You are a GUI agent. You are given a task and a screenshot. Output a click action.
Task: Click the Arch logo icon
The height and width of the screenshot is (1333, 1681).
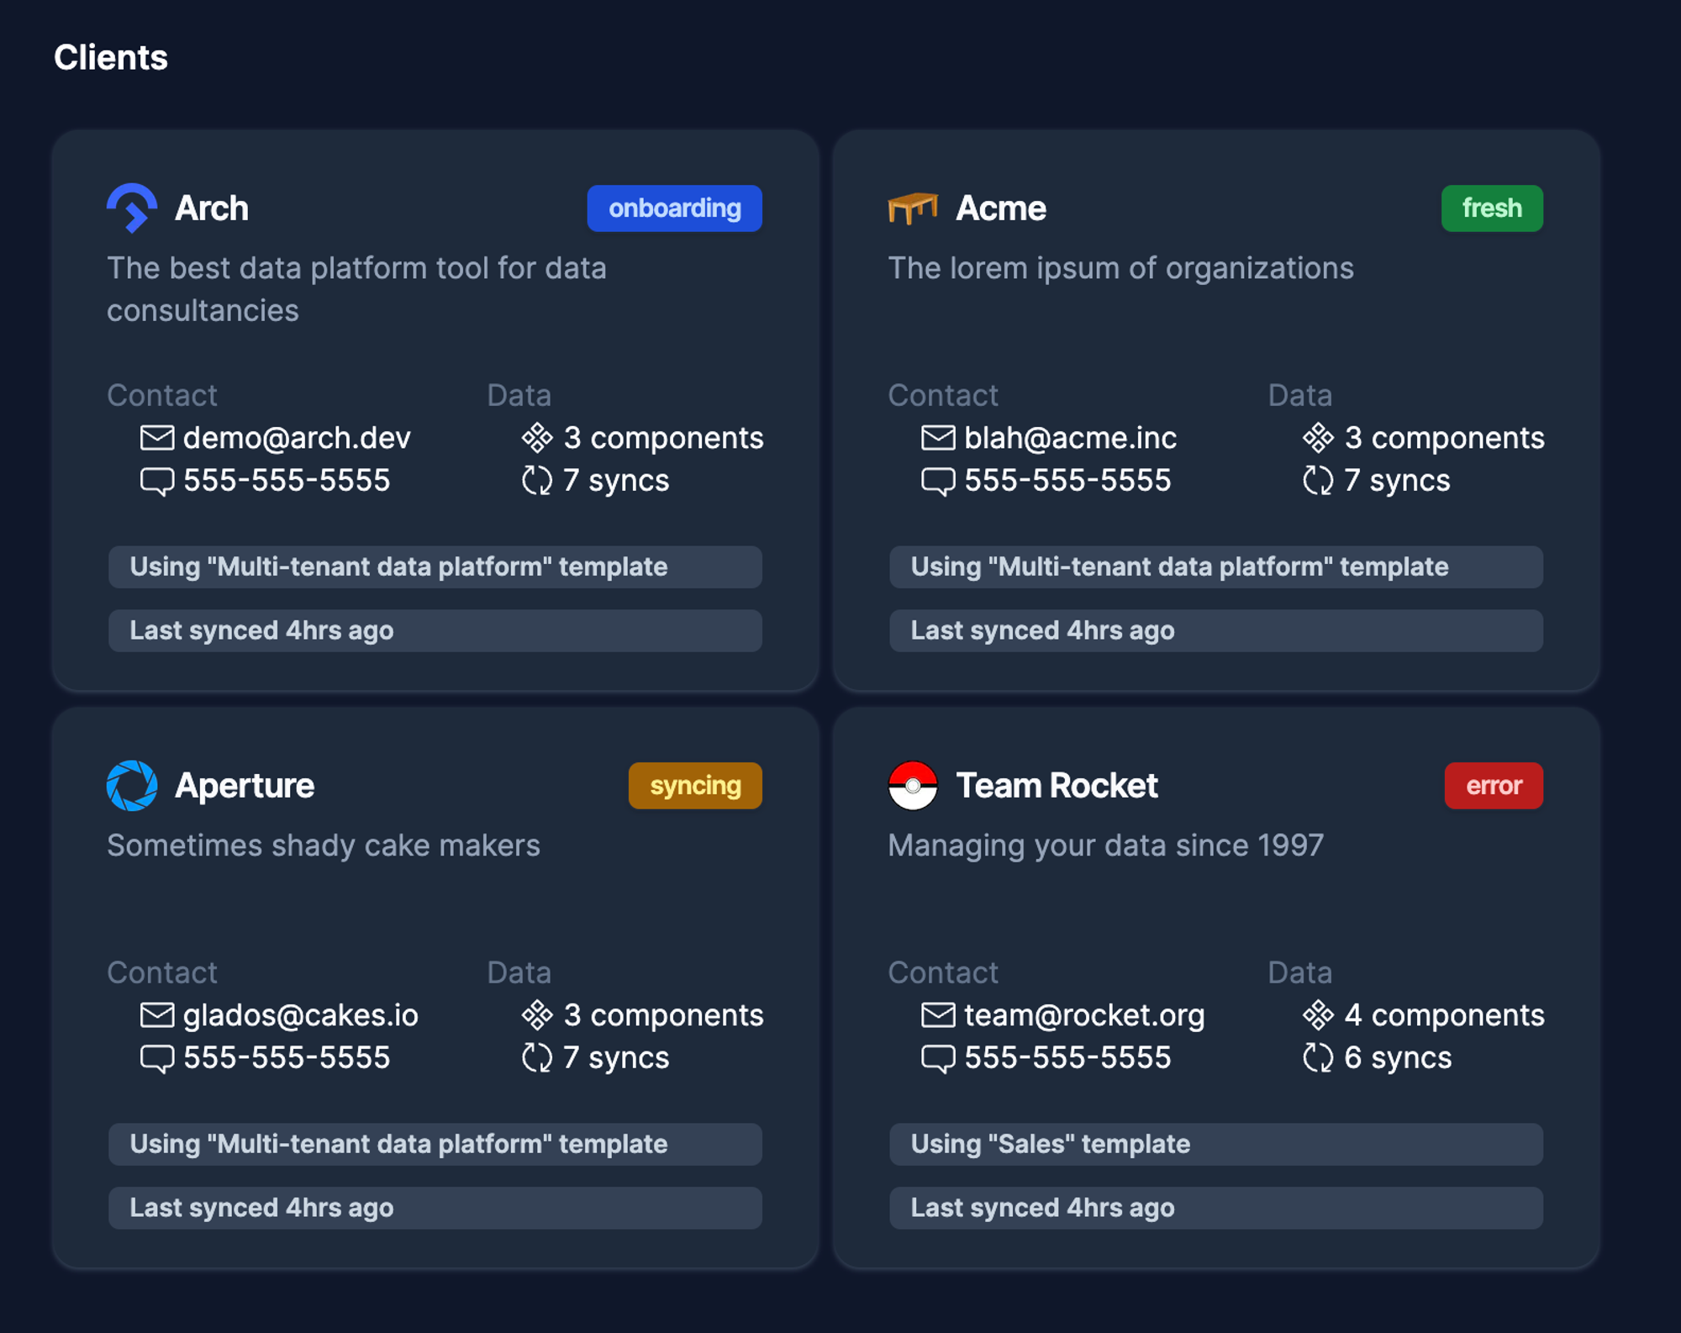click(132, 208)
